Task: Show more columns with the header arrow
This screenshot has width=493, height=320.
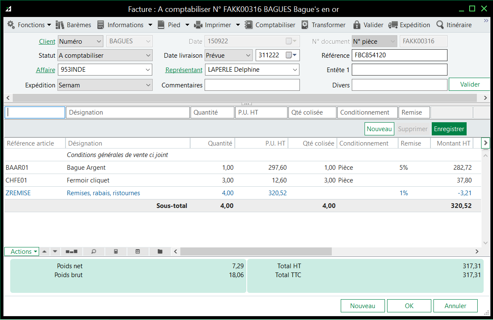Action: point(485,143)
